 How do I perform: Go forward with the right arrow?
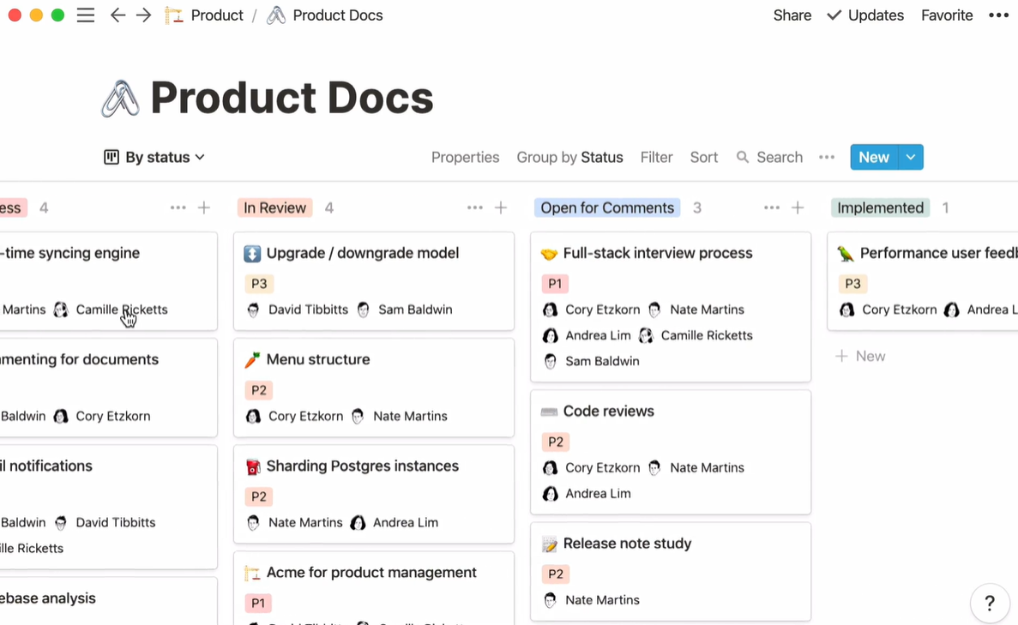144,15
